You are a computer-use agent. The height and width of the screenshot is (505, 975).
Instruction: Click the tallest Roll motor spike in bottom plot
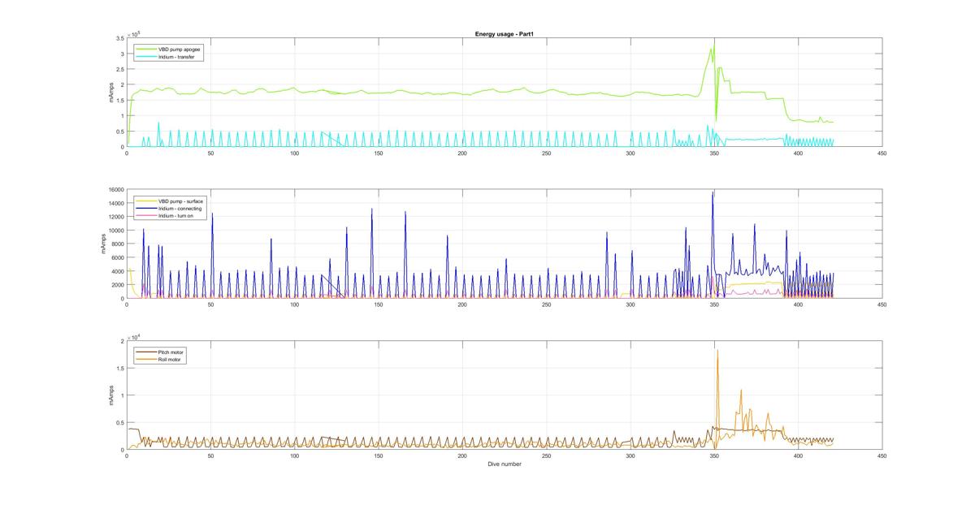717,351
